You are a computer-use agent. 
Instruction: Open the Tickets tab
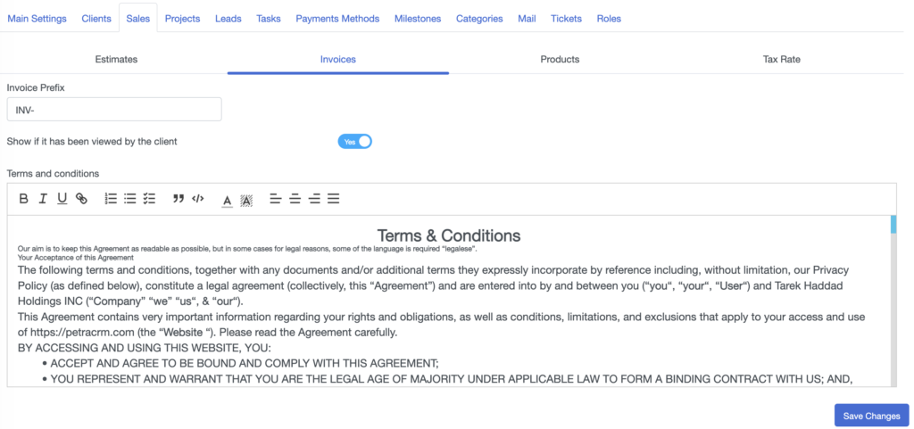(566, 19)
